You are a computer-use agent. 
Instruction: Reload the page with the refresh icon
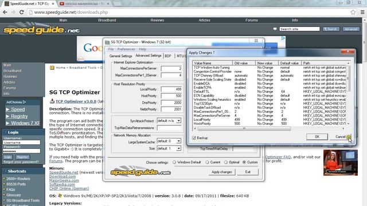click(x=22, y=12)
